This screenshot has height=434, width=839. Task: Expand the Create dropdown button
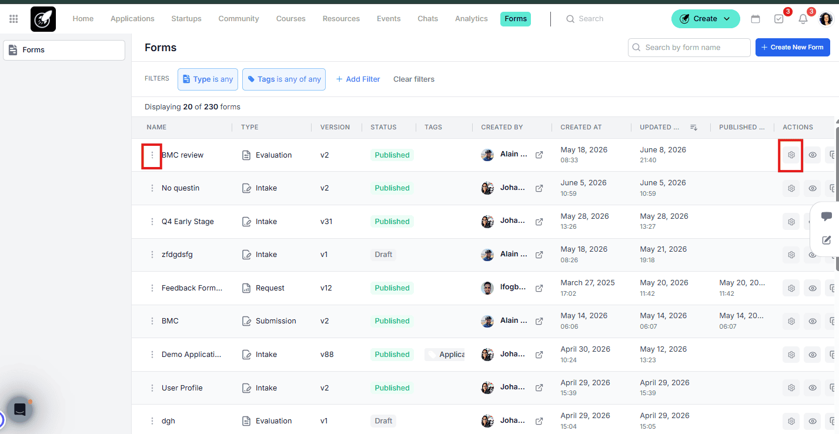(706, 19)
